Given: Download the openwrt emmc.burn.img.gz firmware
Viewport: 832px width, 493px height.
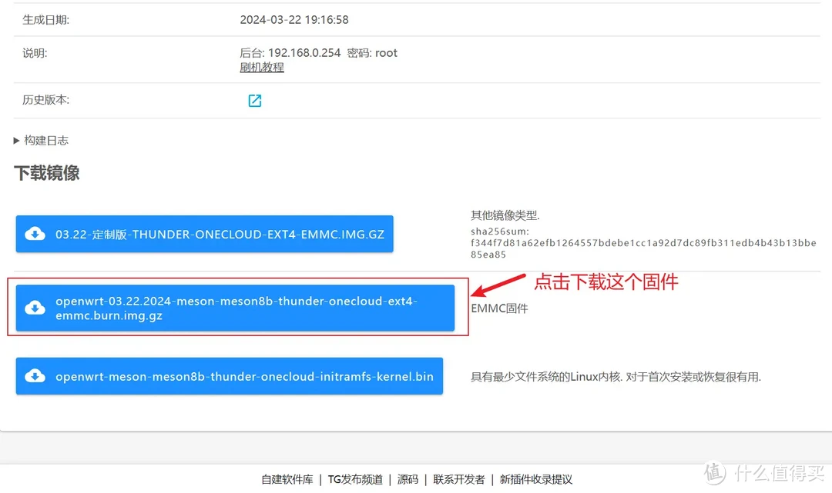Looking at the screenshot, I should pos(235,308).
